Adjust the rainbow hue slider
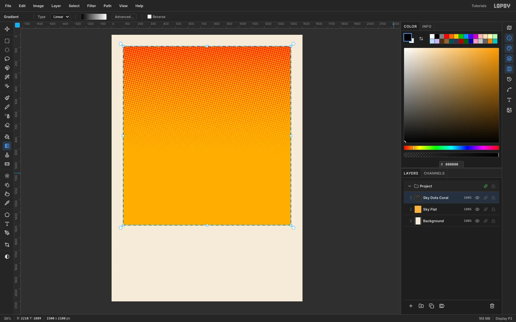The width and height of the screenshot is (516, 322). click(451, 148)
